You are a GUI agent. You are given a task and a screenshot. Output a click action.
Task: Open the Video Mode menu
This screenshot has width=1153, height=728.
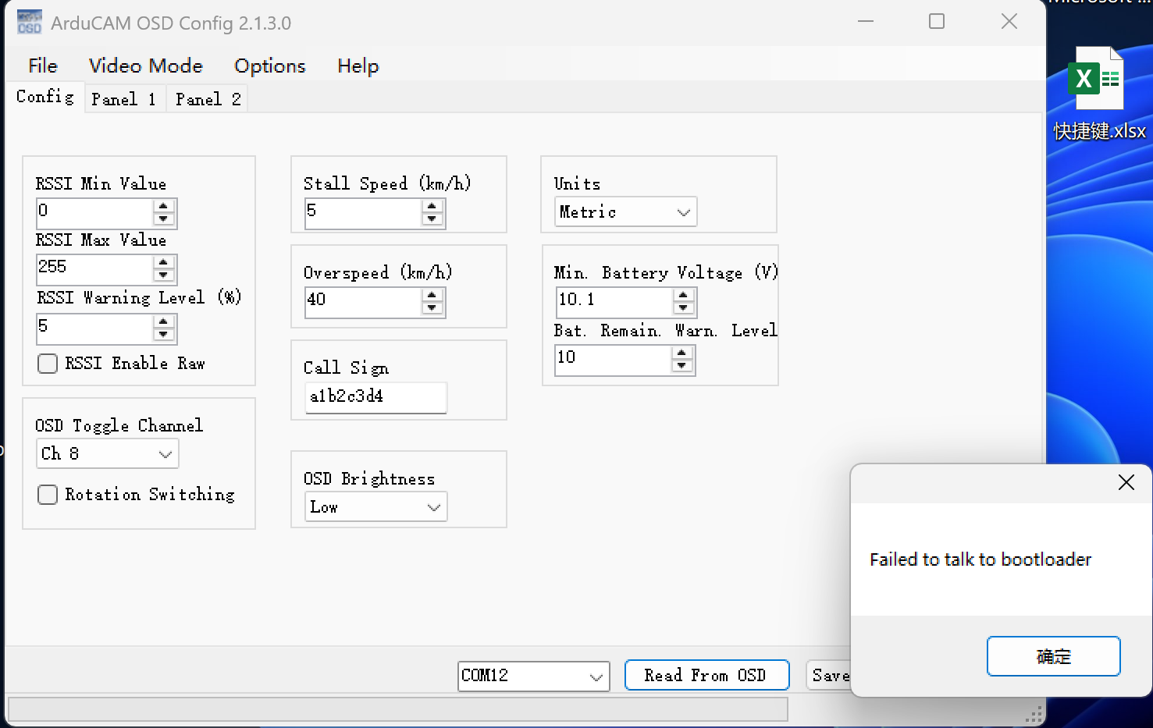[x=146, y=66]
